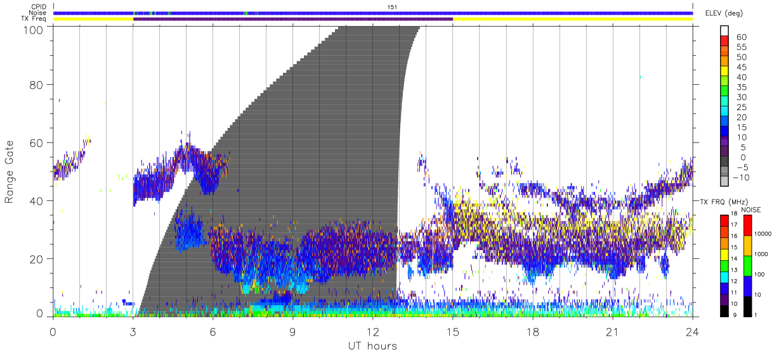This screenshot has width=779, height=359.
Task: Click the 'Noise' row label at top left
Action: click(39, 13)
